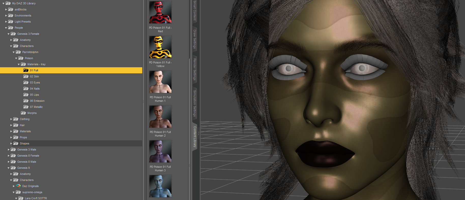
Task: Click the Daz Originals colored logo icon
Action: pyautogui.click(x=18, y=186)
